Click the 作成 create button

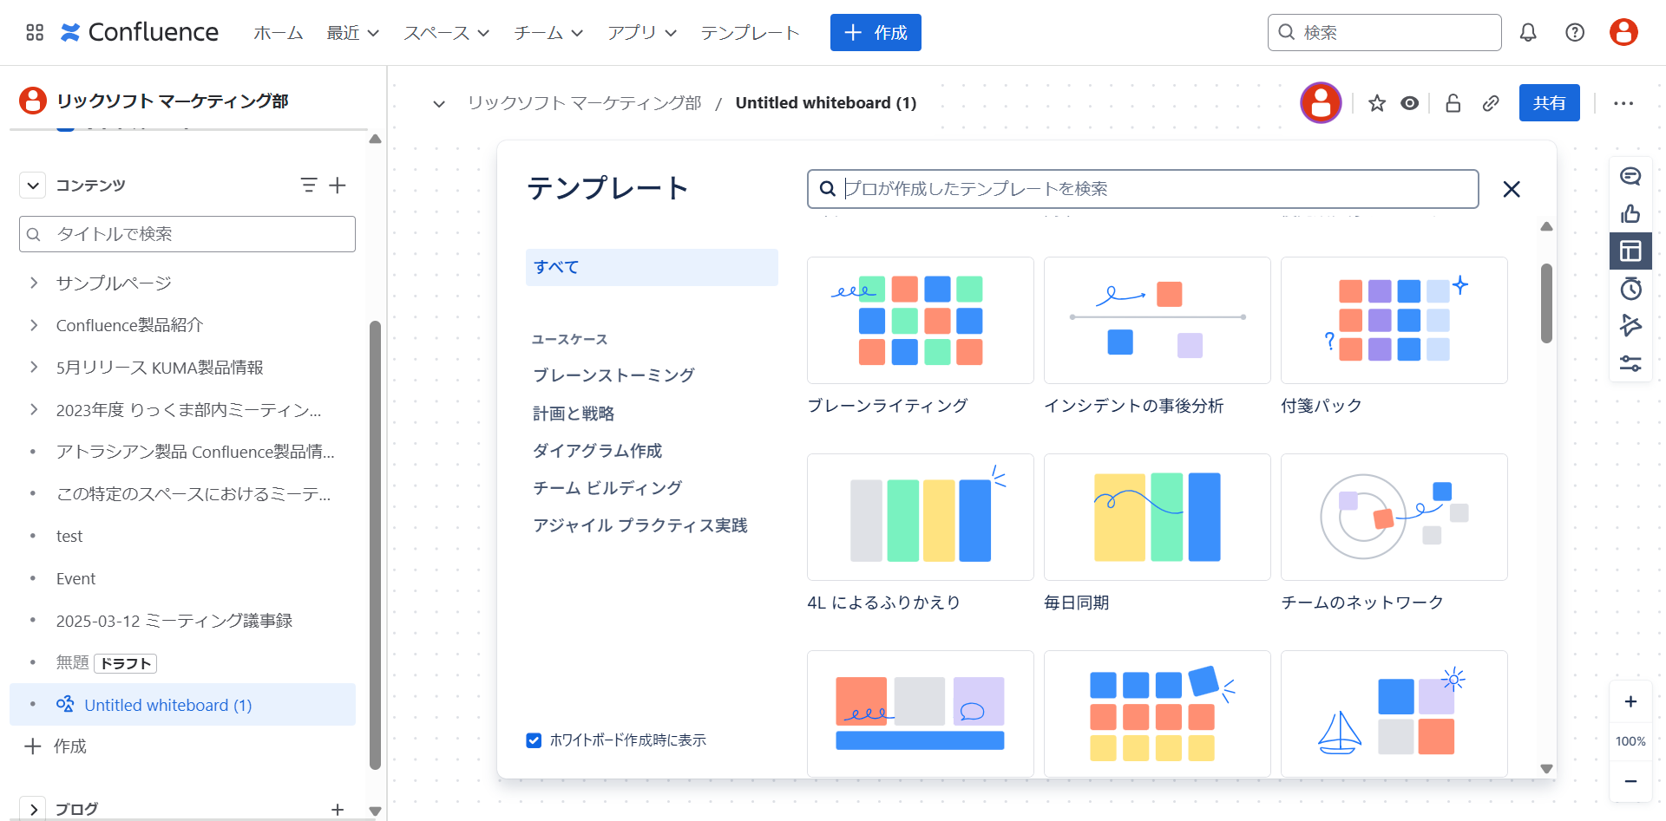[x=875, y=33]
